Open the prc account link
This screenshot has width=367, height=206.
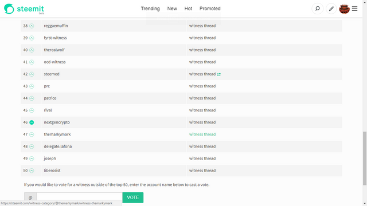[x=47, y=86]
